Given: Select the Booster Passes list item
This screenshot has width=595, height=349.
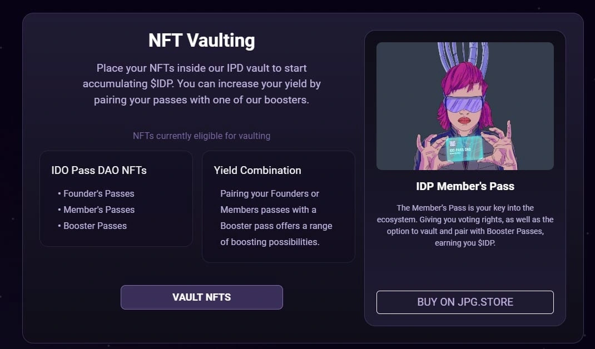Looking at the screenshot, I should coord(92,226).
